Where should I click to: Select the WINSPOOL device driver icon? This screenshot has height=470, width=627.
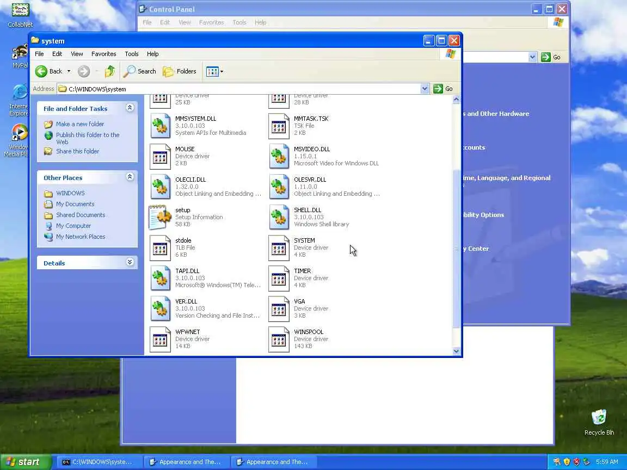coord(279,339)
